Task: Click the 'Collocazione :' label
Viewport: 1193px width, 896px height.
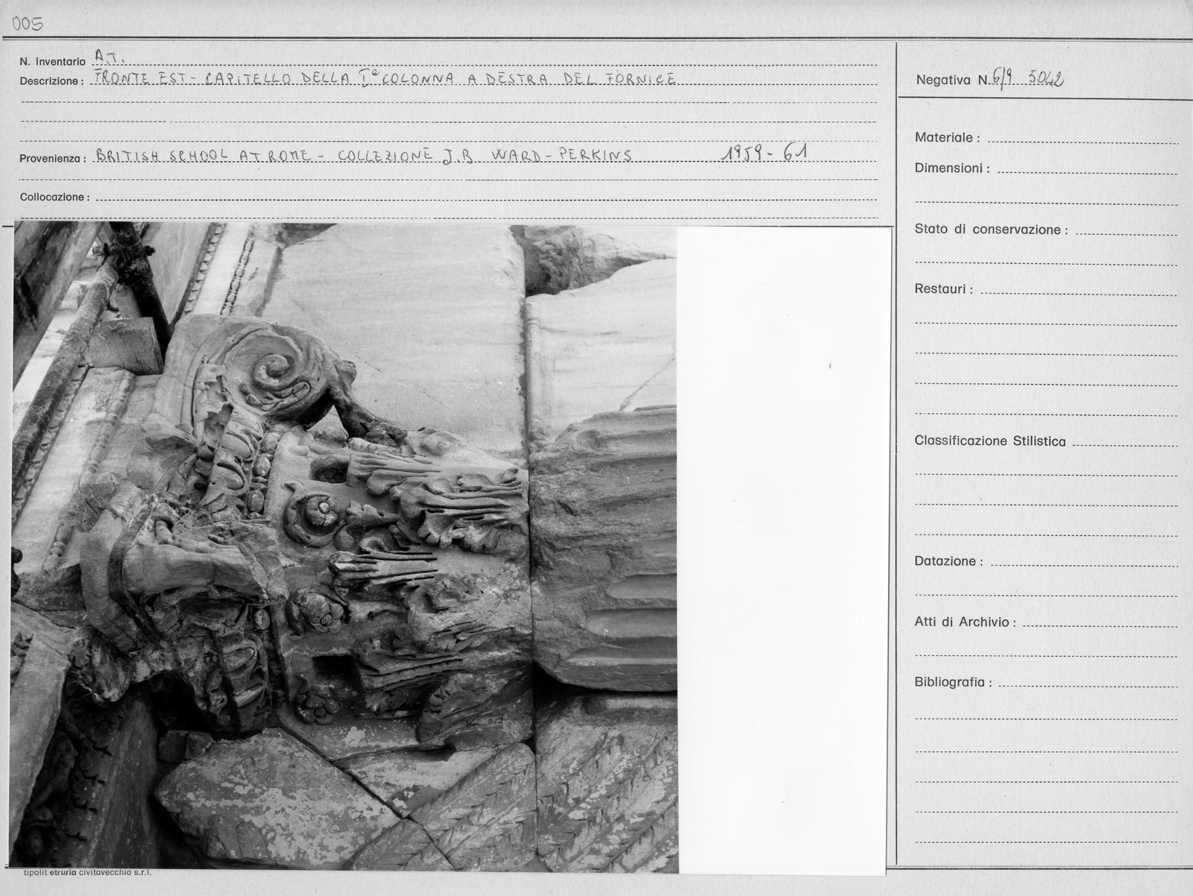Action: [x=54, y=198]
